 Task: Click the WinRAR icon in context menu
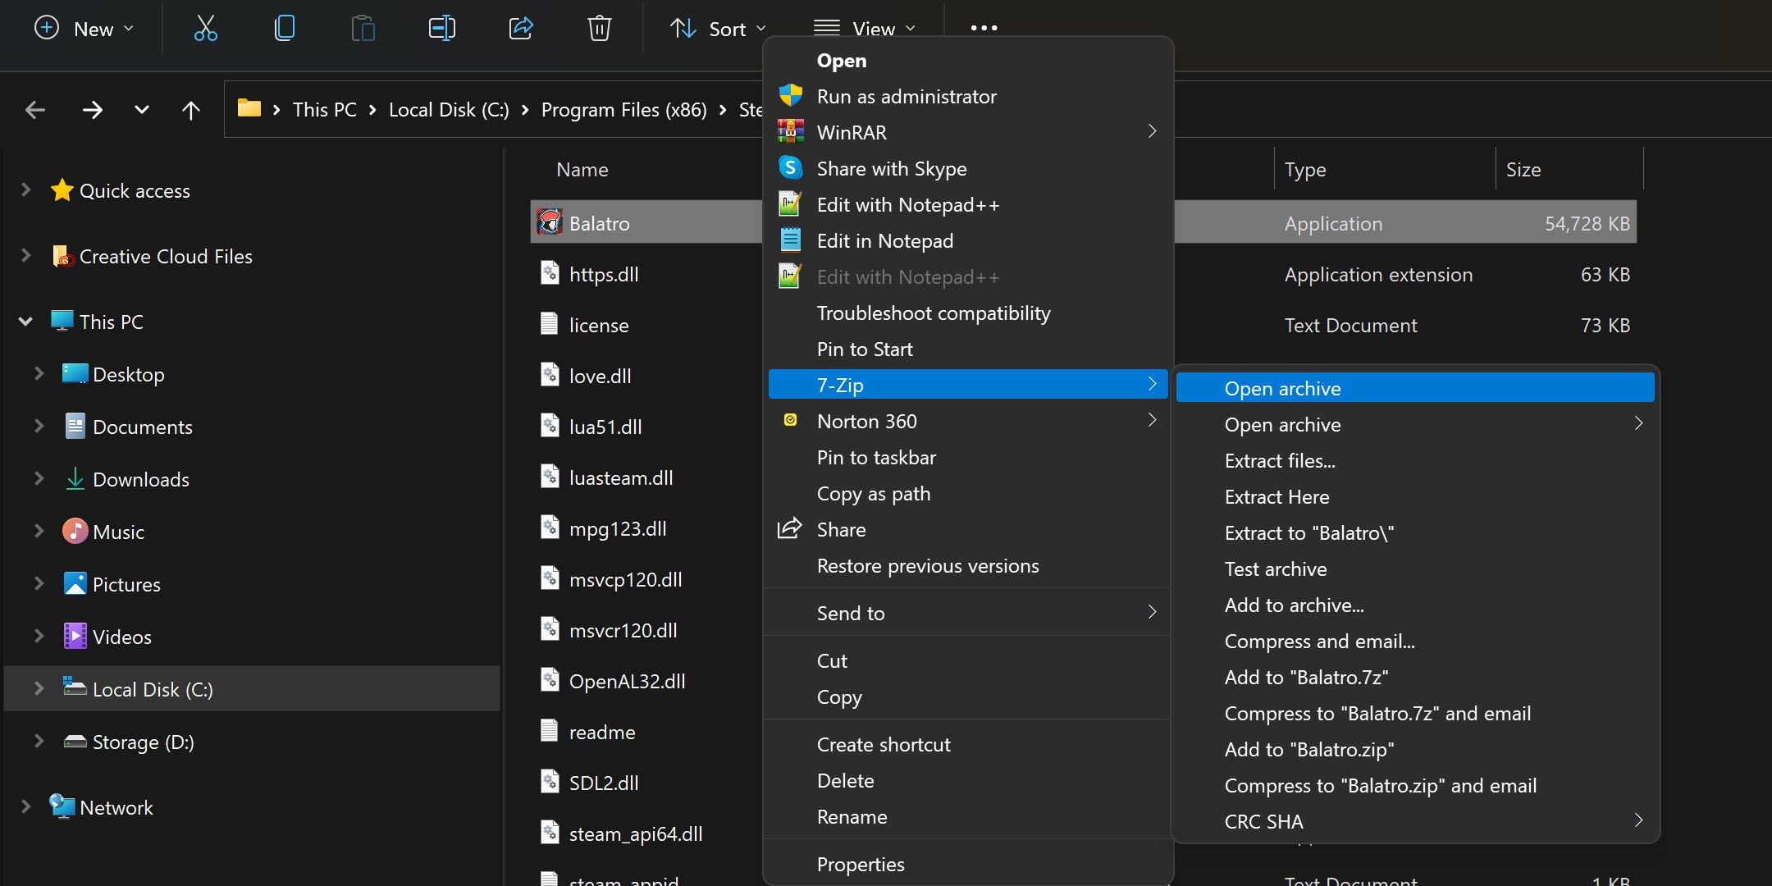pyautogui.click(x=790, y=131)
